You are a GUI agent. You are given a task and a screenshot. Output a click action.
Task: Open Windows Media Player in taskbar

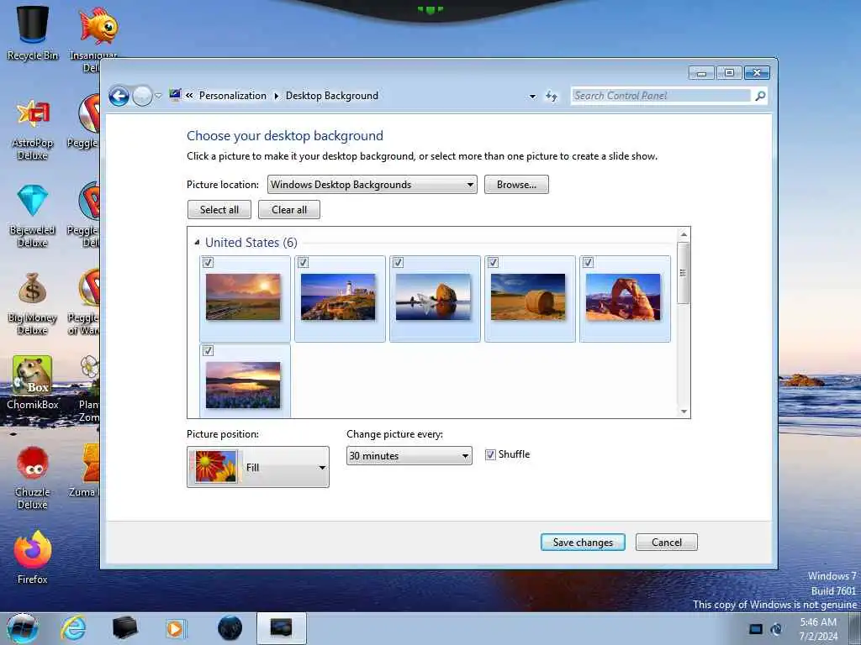176,628
